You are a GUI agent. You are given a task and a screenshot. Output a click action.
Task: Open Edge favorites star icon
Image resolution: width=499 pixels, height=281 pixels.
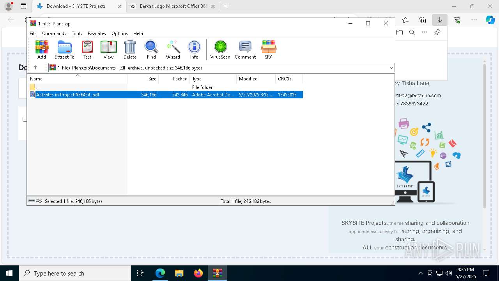pos(405,20)
